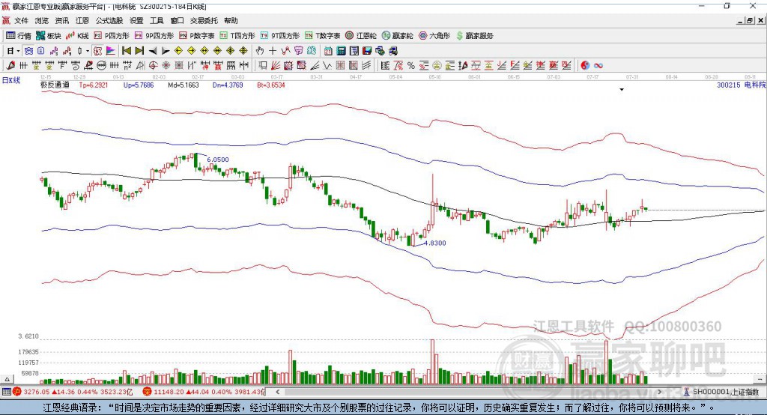Viewport: 767px width, 415px height.
Task: Open the 江恩轮 Gann wheel
Action: (x=361, y=36)
